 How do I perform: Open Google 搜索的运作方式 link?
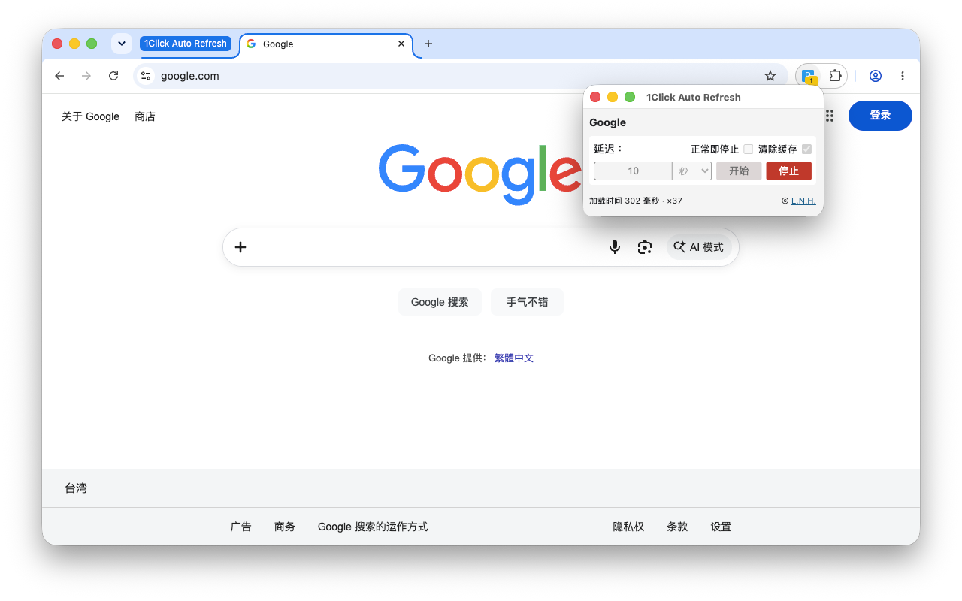coord(373,527)
